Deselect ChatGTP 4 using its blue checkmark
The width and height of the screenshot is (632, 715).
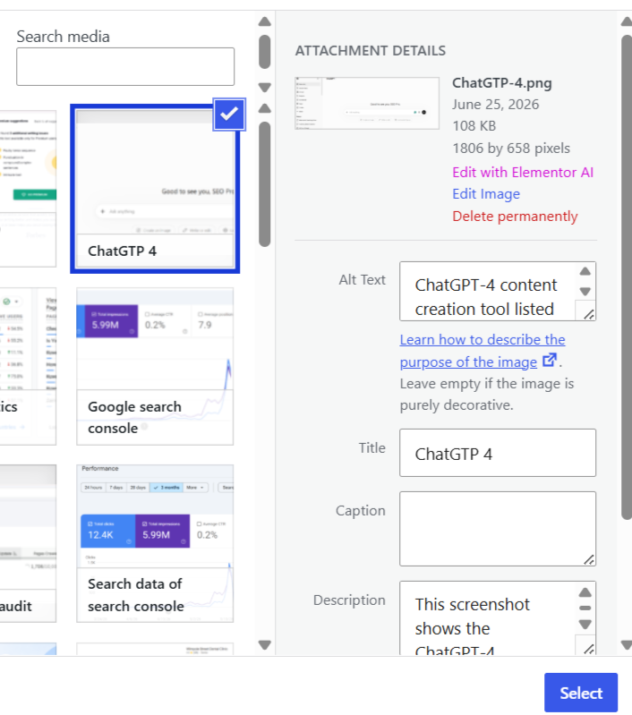pos(229,114)
